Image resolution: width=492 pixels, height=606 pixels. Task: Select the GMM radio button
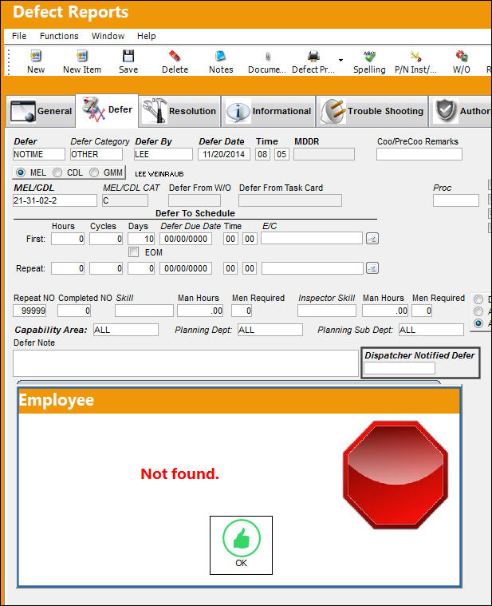(x=94, y=172)
